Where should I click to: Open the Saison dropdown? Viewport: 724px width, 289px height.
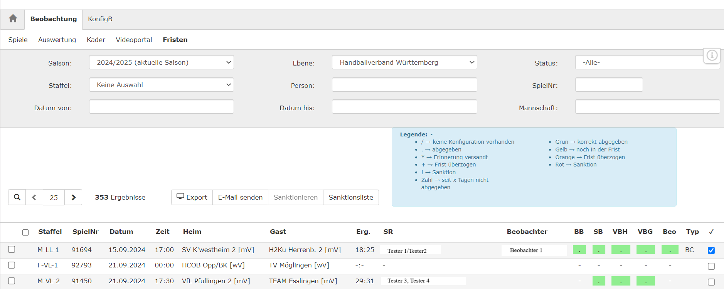[x=161, y=62]
